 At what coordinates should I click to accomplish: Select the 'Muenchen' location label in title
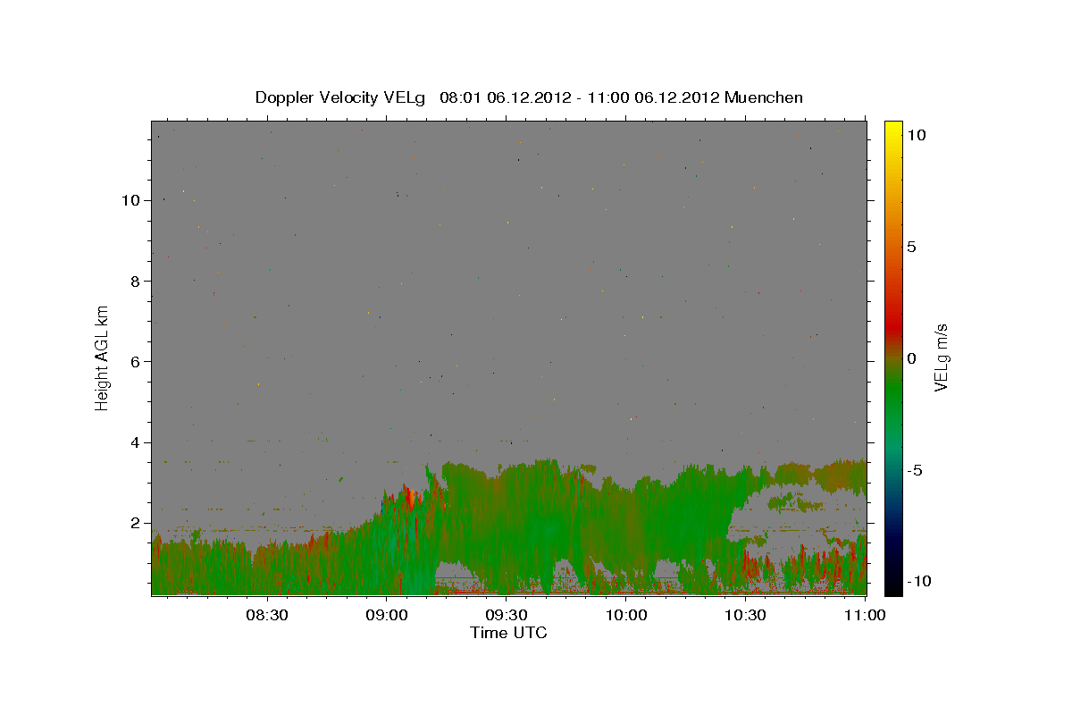coord(764,97)
